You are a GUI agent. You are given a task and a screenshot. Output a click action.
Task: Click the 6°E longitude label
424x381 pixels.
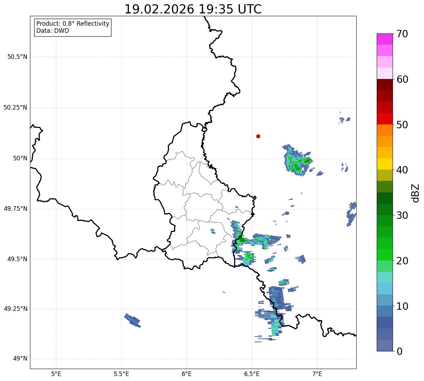tap(187, 374)
